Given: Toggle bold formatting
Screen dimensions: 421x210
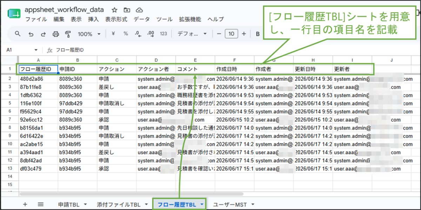Looking at the screenshot, I should 258,34.
